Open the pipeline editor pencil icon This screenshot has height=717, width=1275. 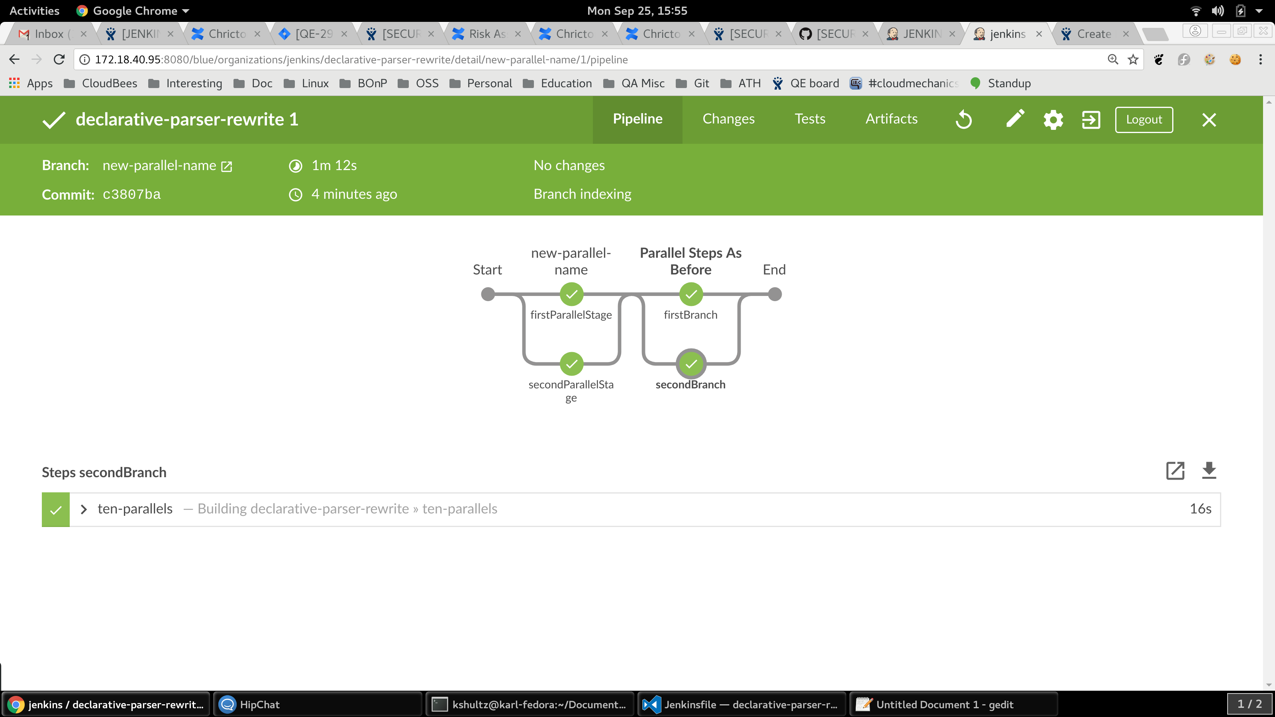1015,119
